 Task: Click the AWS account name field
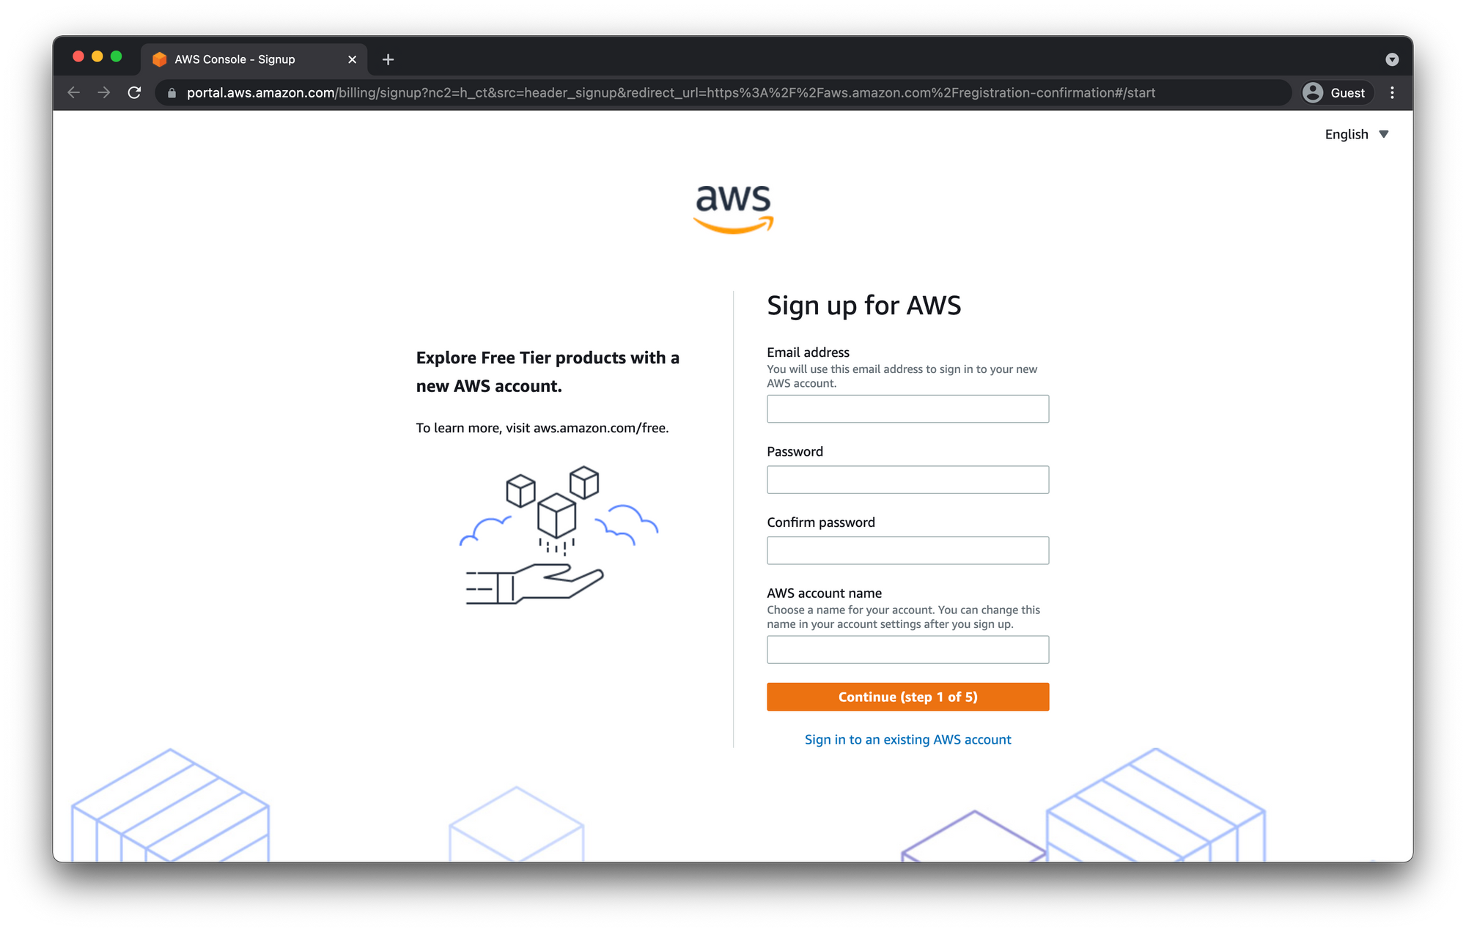click(x=907, y=649)
